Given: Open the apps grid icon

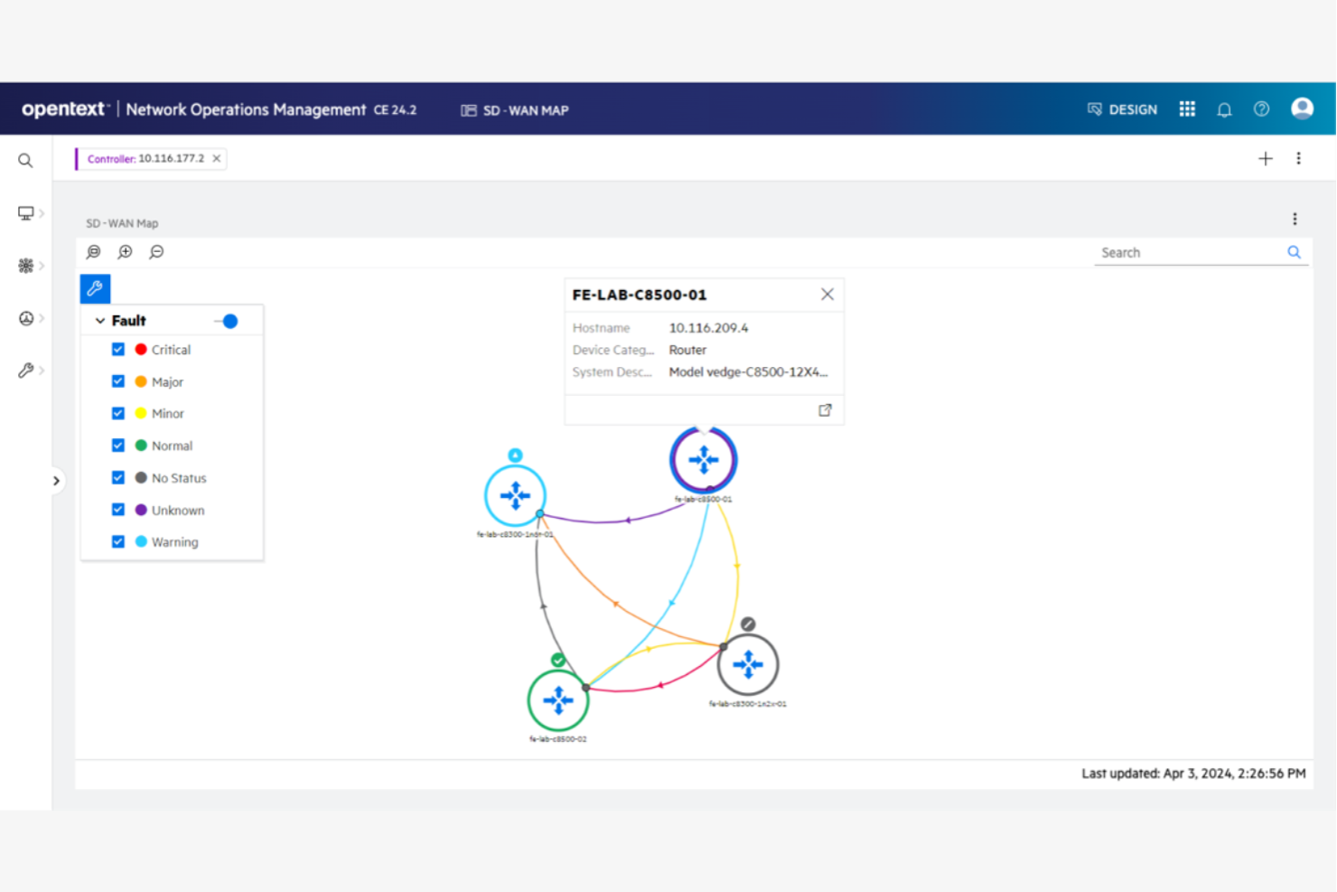Looking at the screenshot, I should click(1187, 109).
